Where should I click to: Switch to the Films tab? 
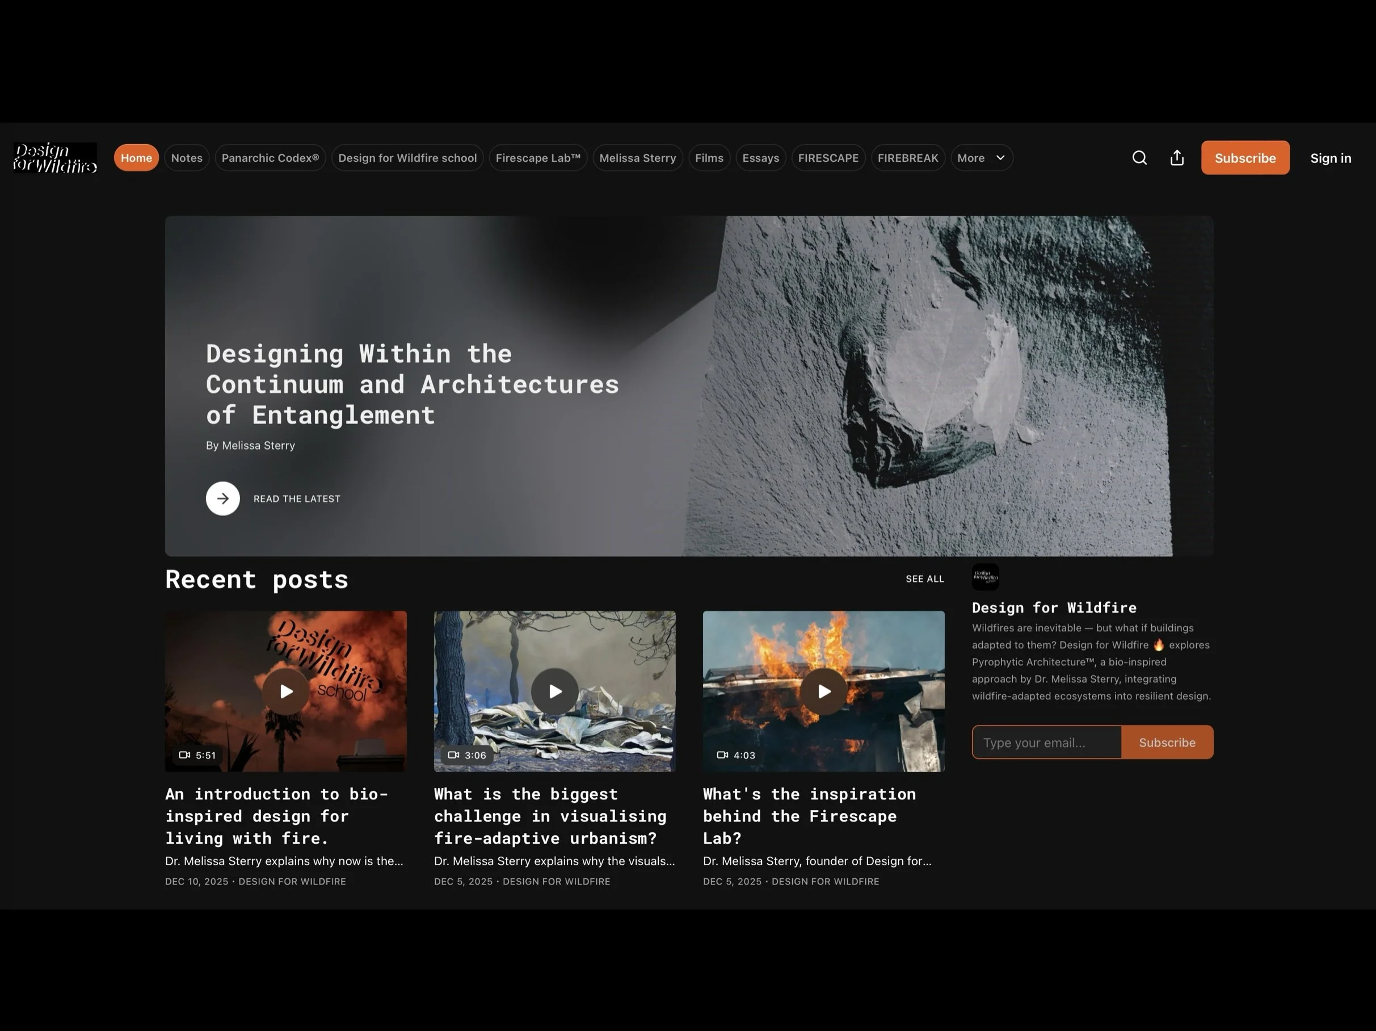pyautogui.click(x=709, y=157)
